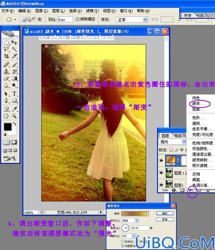The height and width of the screenshot is (250, 215).
Task: Click the gradient preview bar in dialog
Action: click(x=134, y=213)
